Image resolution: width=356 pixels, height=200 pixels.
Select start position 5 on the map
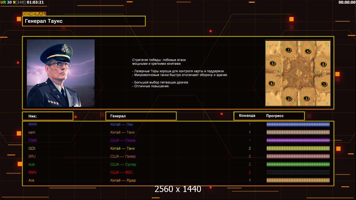(273, 63)
